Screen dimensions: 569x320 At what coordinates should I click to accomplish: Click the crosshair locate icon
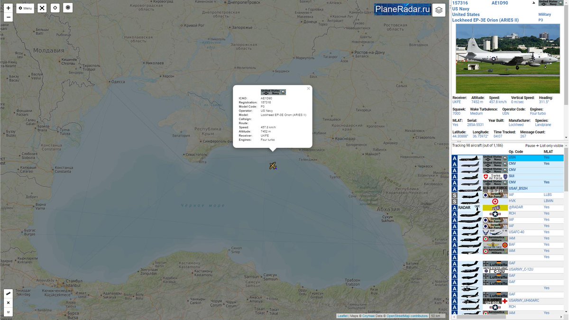click(x=55, y=8)
